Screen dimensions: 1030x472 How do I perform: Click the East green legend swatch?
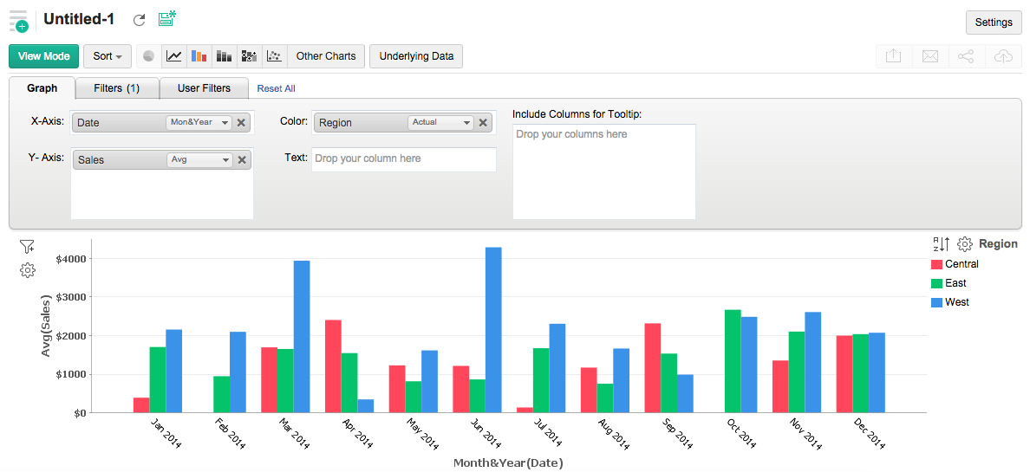[936, 283]
